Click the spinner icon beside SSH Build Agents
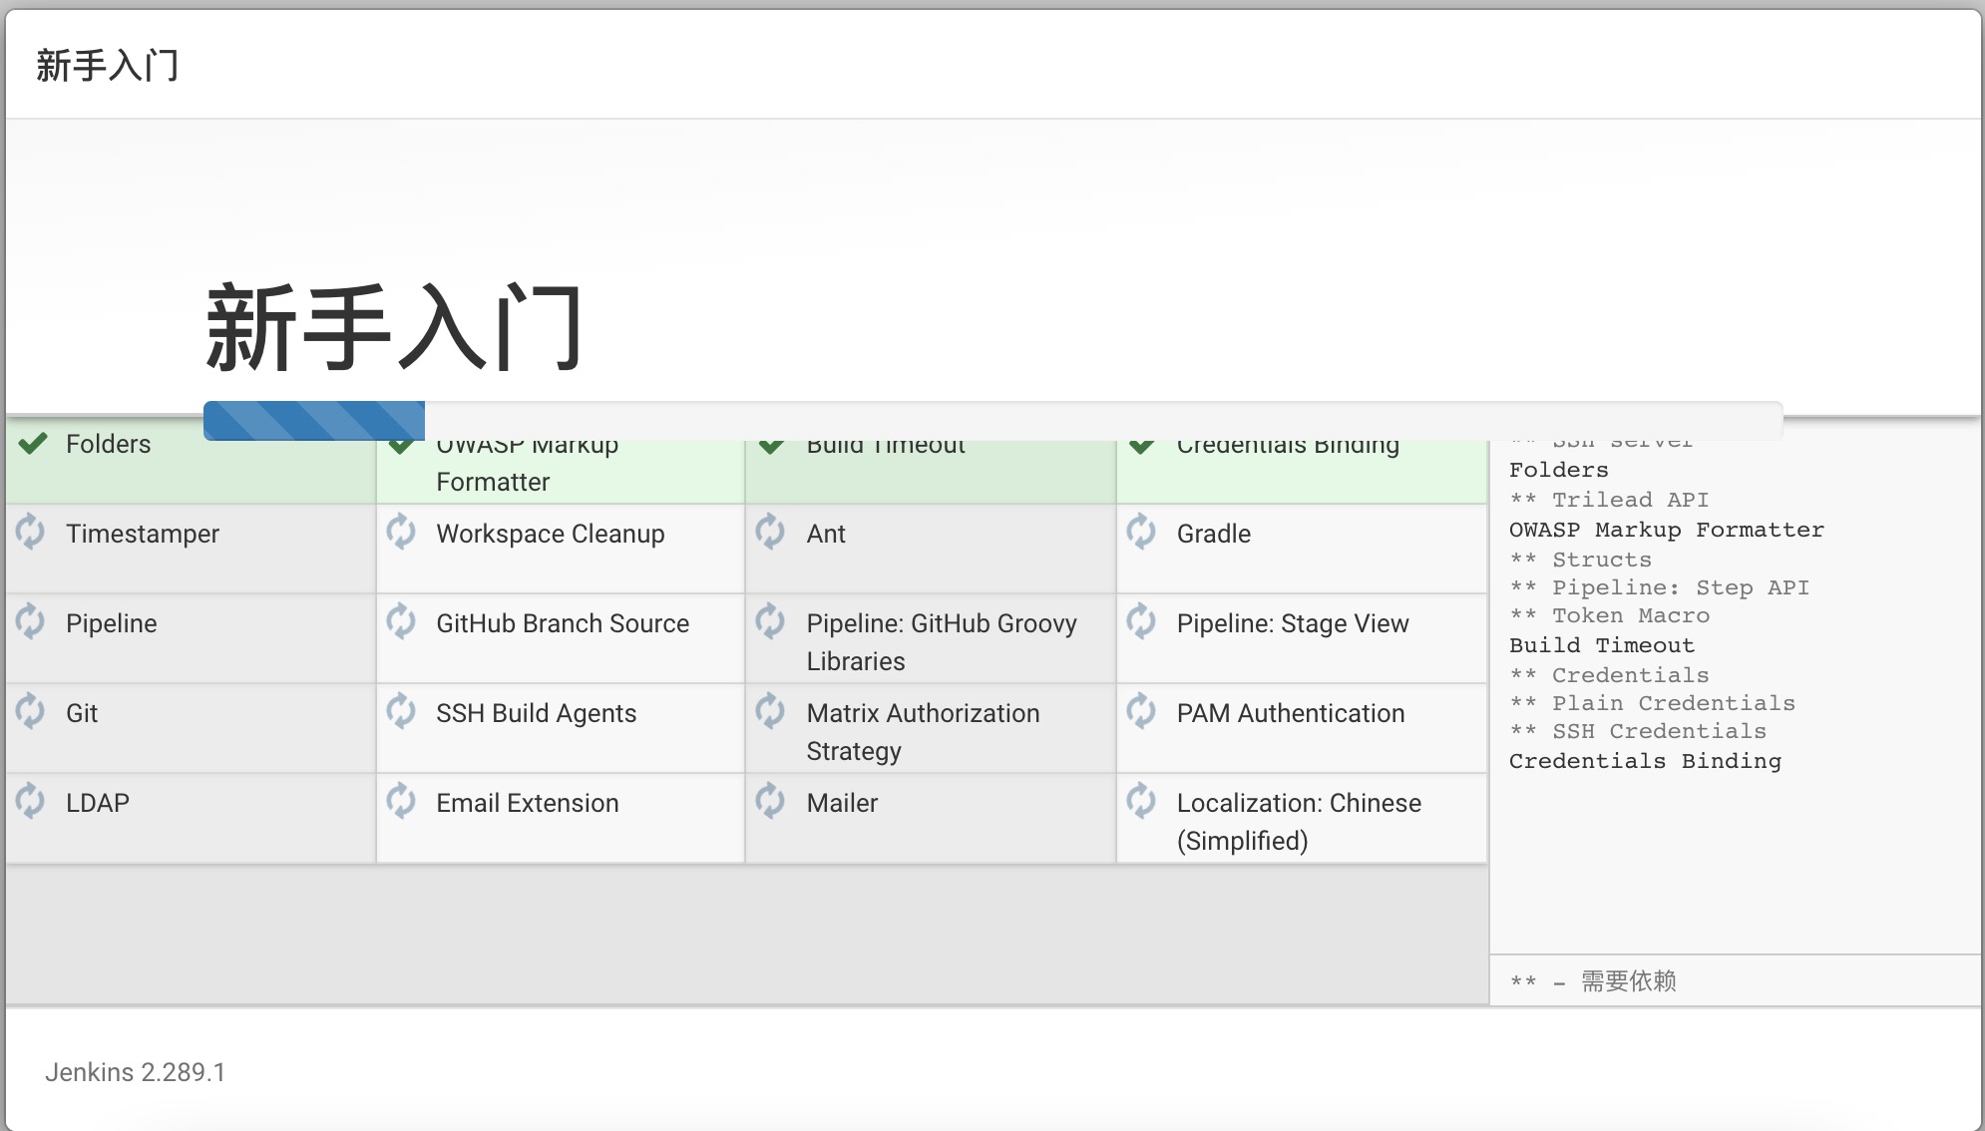 401,711
